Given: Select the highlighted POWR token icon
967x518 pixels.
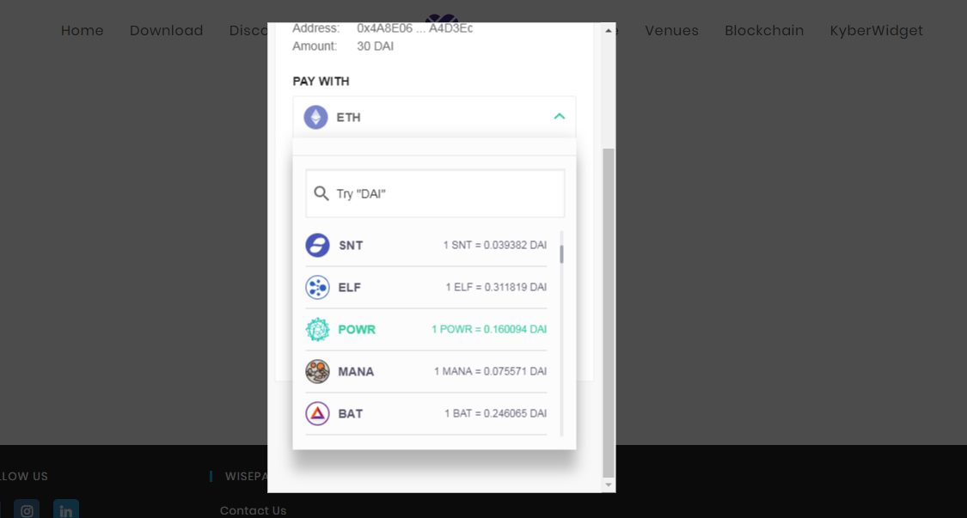Looking at the screenshot, I should pyautogui.click(x=317, y=329).
